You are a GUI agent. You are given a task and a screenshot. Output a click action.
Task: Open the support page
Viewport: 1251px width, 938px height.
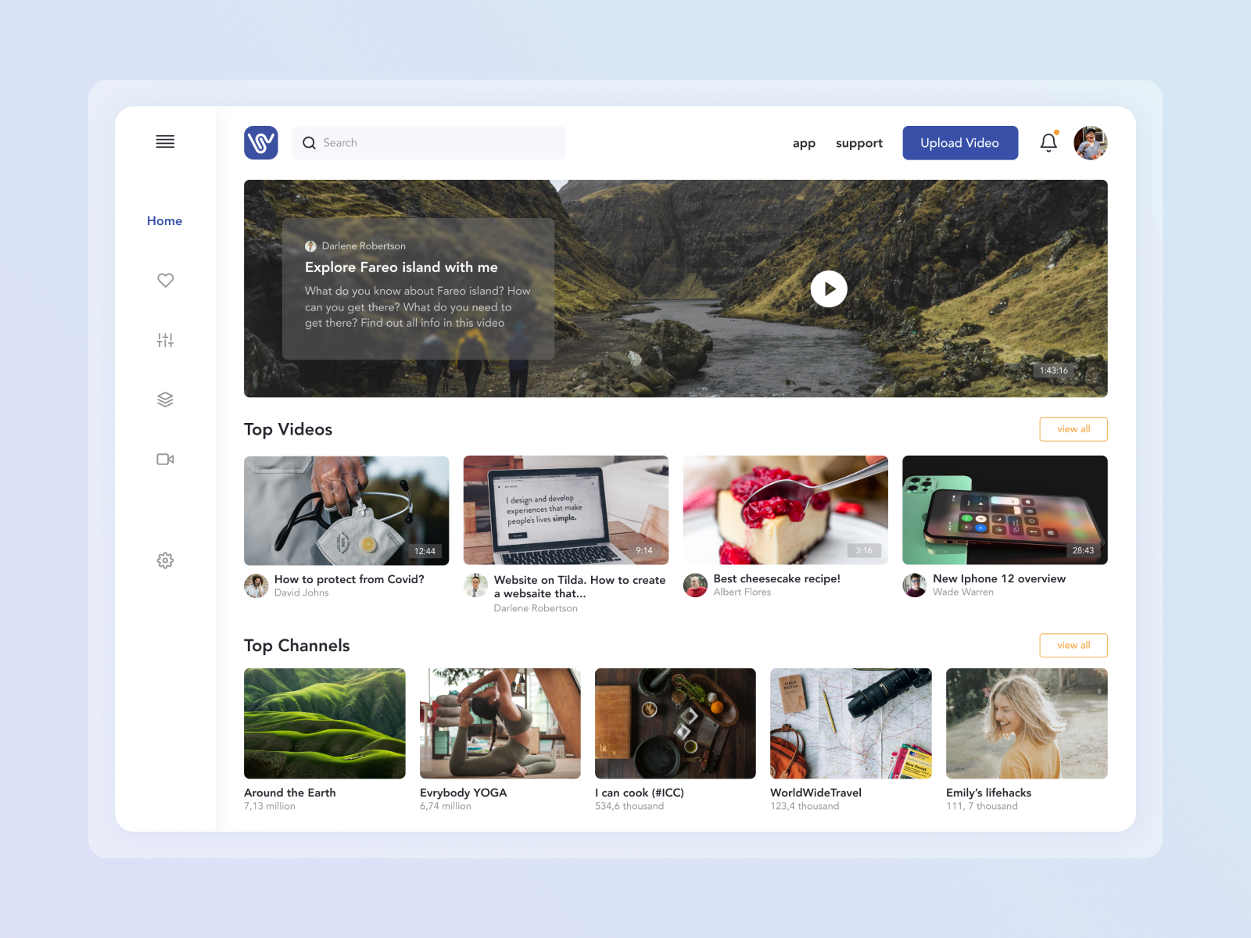(x=858, y=143)
